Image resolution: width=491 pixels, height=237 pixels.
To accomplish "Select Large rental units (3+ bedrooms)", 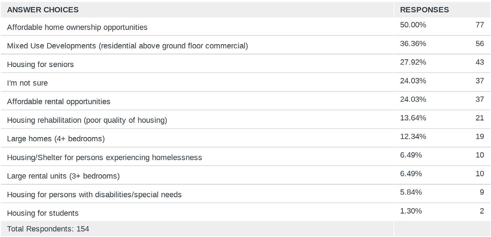I will [63, 176].
